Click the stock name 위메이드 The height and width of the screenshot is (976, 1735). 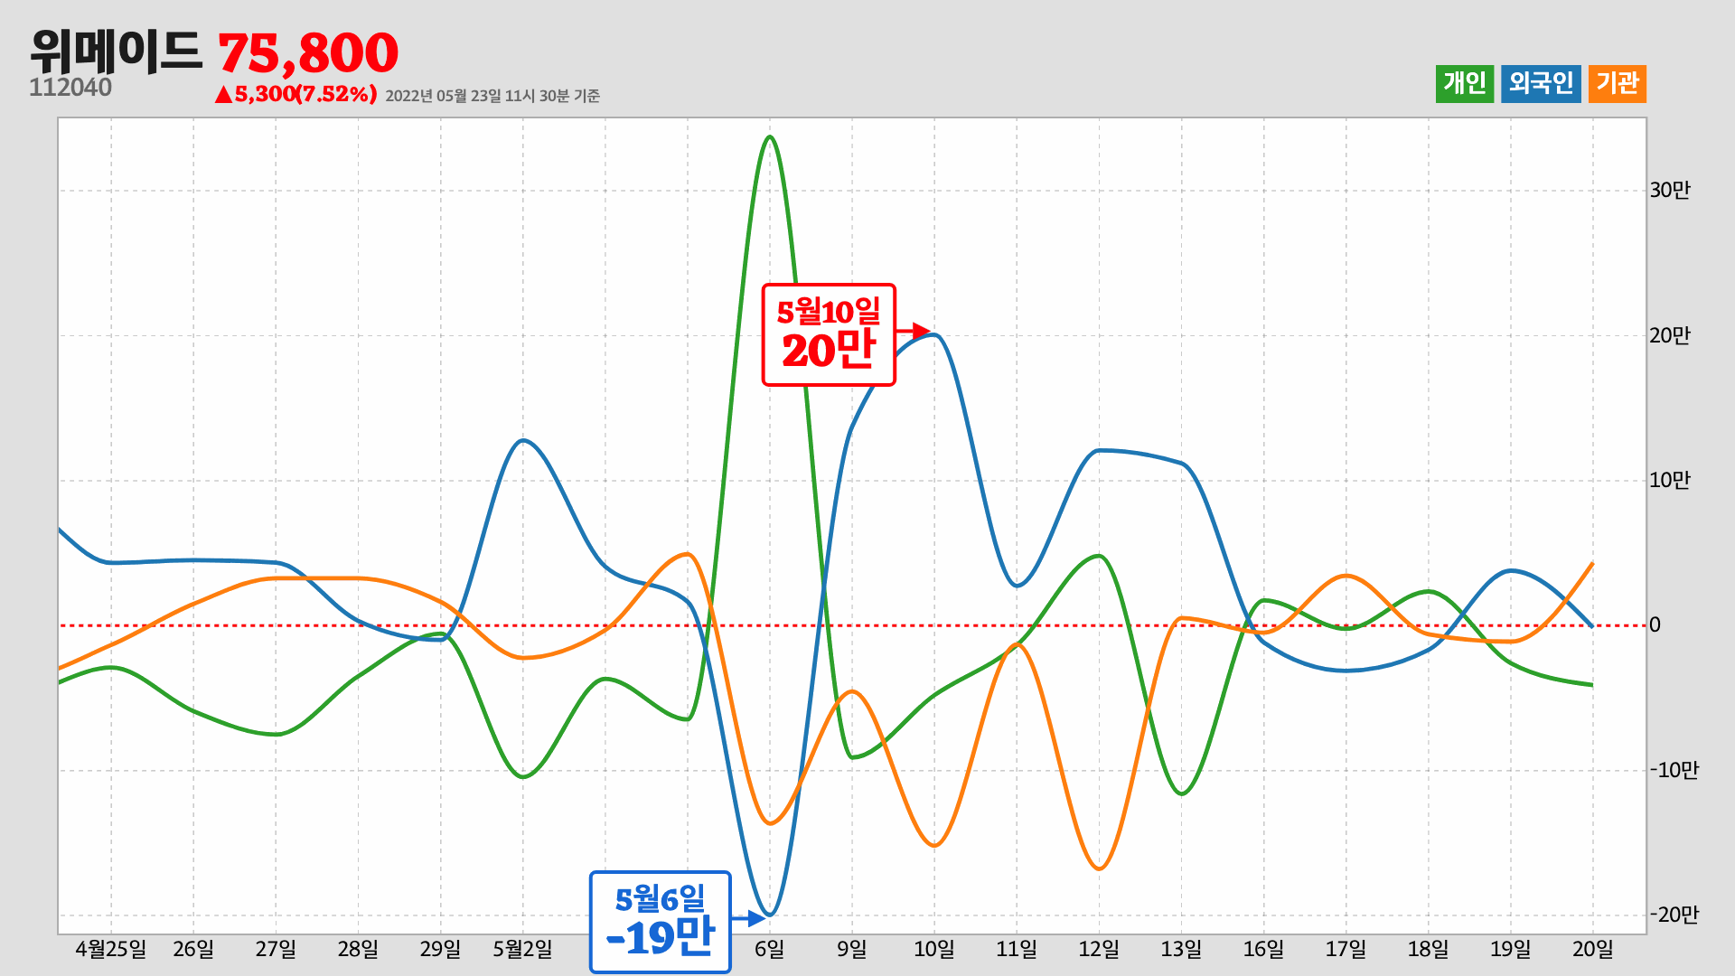pos(116,52)
